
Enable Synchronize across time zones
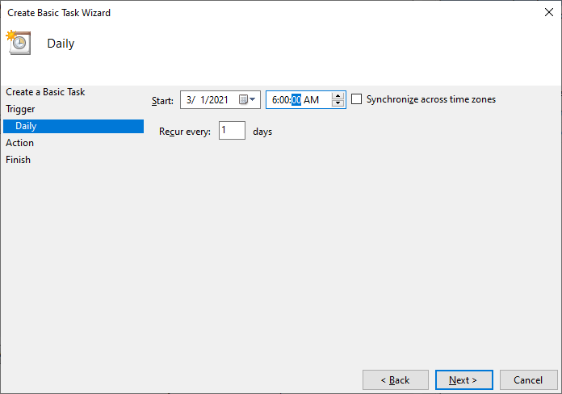(x=357, y=99)
